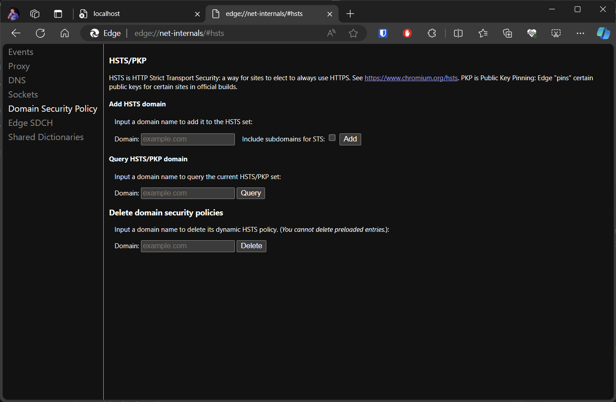Enable Include subdomains for STS checkbox
The height and width of the screenshot is (402, 616).
[332, 138]
